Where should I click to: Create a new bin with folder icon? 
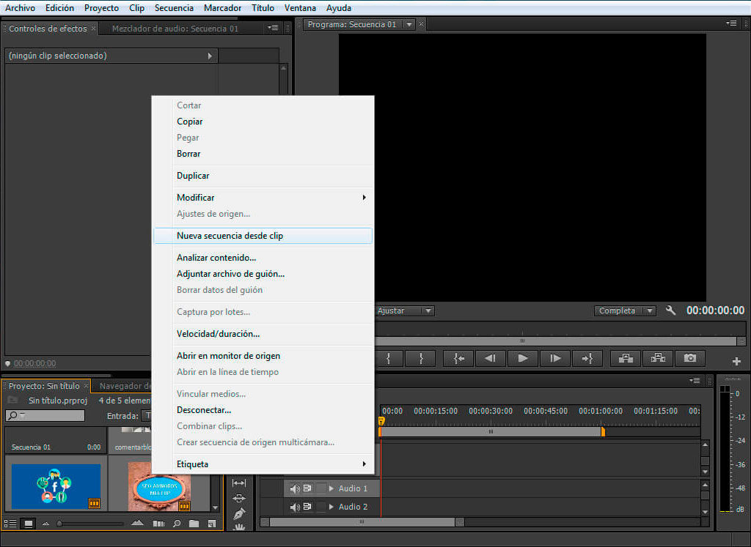pyautogui.click(x=194, y=524)
